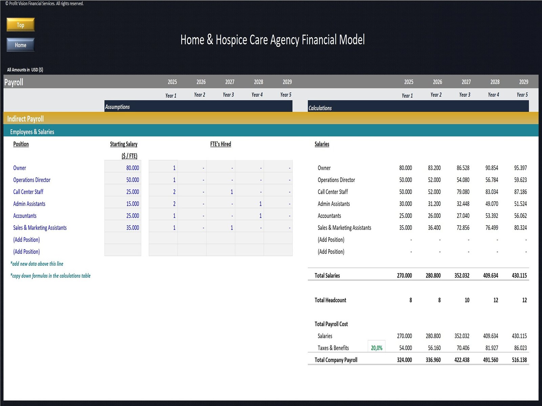Image resolution: width=542 pixels, height=406 pixels.
Task: Click the Starting Salary column heading
Action: (x=124, y=144)
